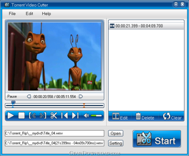Jump to previous position icon
The width and height of the screenshot is (189, 156).
pos(64,115)
